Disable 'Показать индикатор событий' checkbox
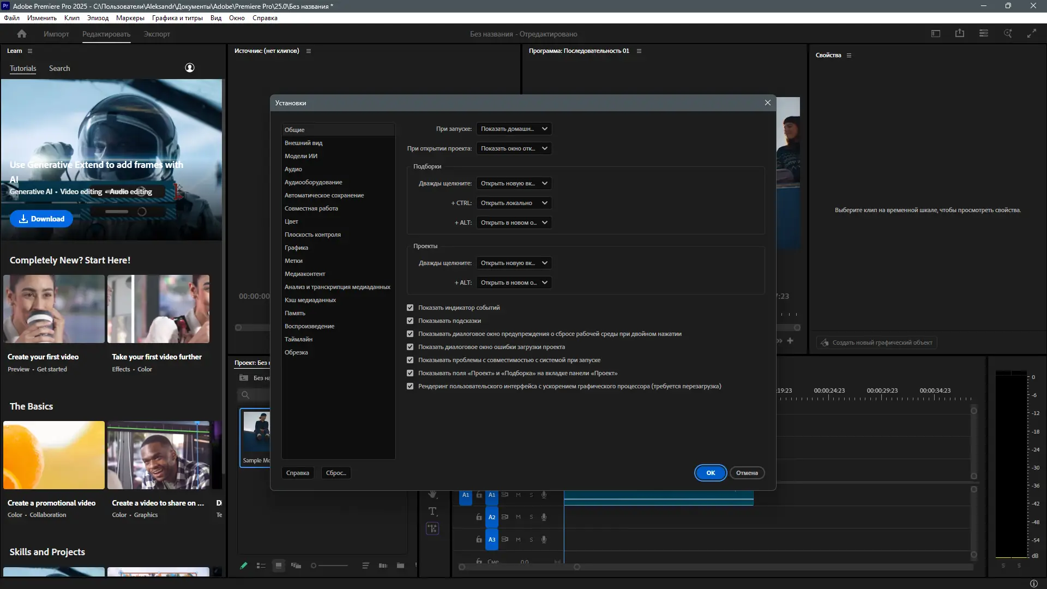Viewport: 1047px width, 589px height. (410, 308)
